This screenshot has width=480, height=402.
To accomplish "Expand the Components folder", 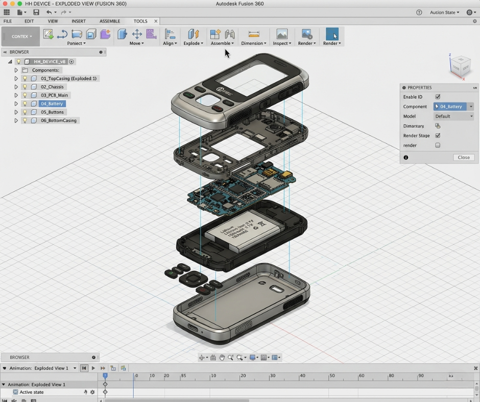I will pyautogui.click(x=16, y=70).
